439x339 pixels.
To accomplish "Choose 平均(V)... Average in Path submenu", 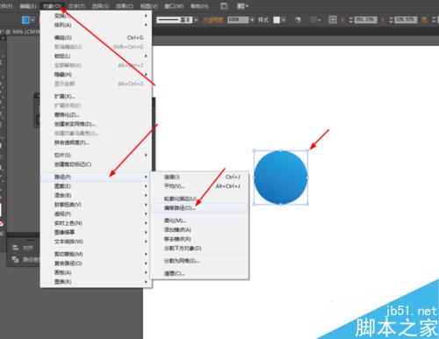I will click(199, 186).
